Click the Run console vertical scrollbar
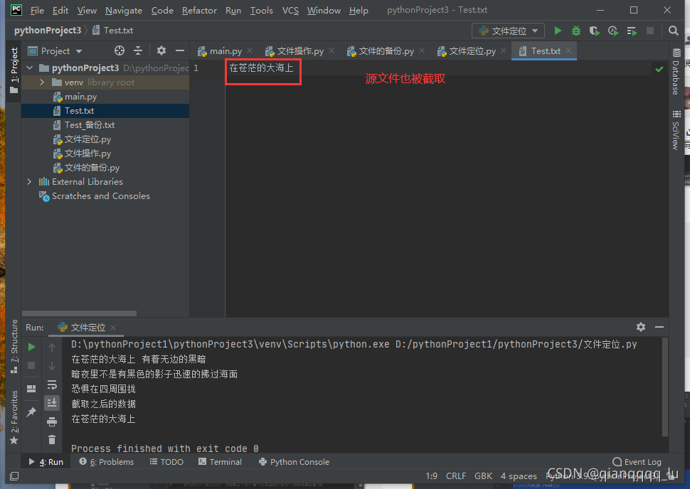690x489 pixels. [x=665, y=387]
